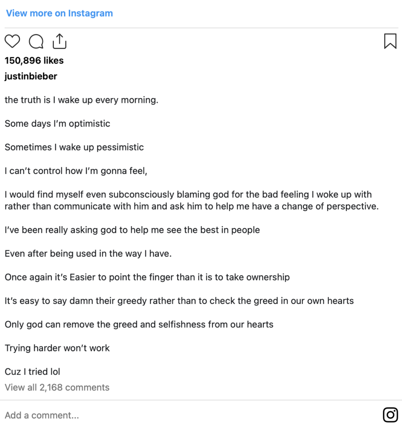Click the line about pointing the finger versus ownership
This screenshot has width=402, height=428.
click(x=147, y=277)
